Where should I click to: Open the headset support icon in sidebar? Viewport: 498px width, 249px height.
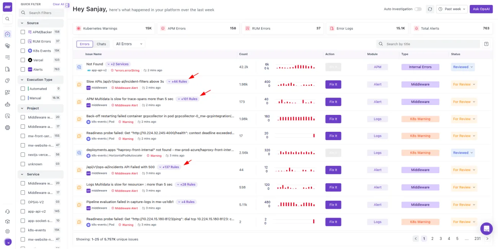[8, 211]
